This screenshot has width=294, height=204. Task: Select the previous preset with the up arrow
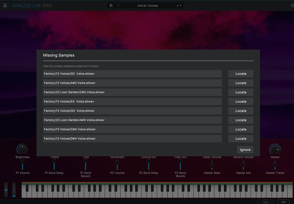tap(177, 5)
